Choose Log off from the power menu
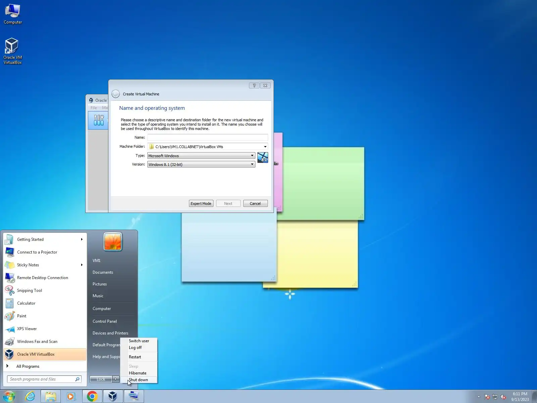Image resolution: width=537 pixels, height=403 pixels. (x=139, y=348)
